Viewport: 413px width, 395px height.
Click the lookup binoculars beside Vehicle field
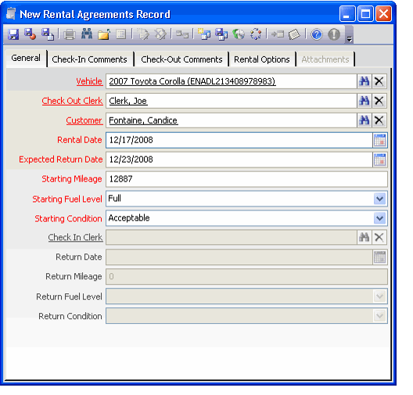tap(365, 81)
